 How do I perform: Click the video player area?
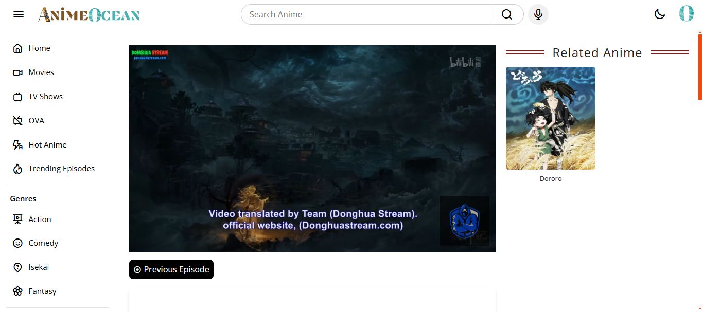click(x=312, y=149)
